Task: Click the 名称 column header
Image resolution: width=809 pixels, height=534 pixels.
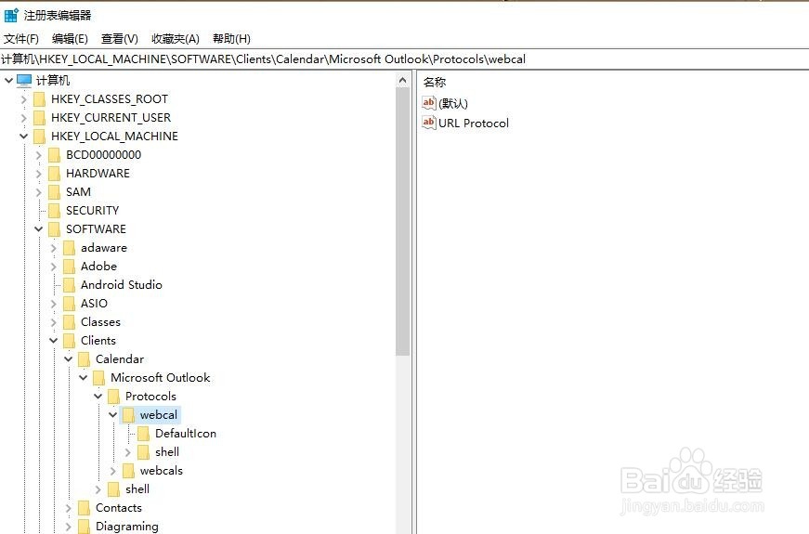Action: coord(435,82)
